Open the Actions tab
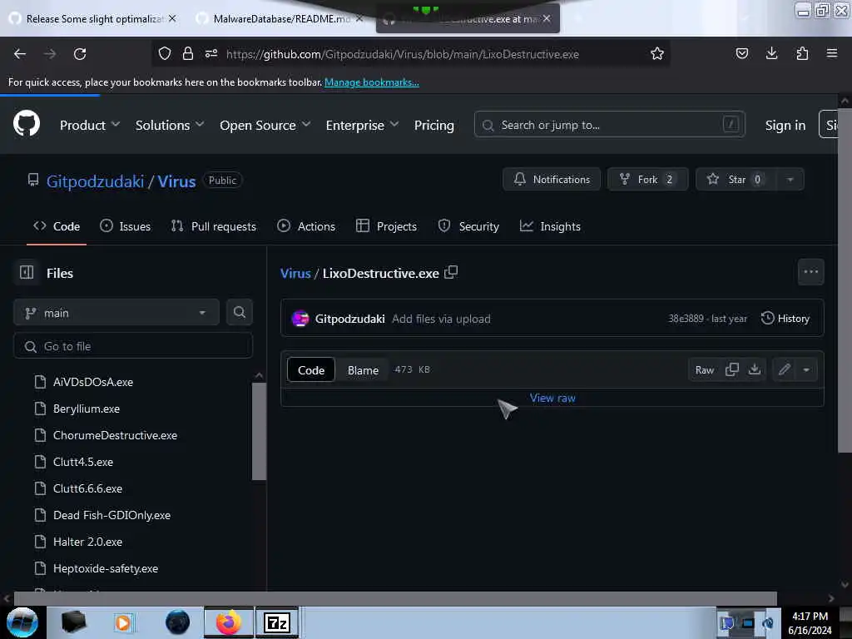The image size is (852, 639). [x=306, y=226]
